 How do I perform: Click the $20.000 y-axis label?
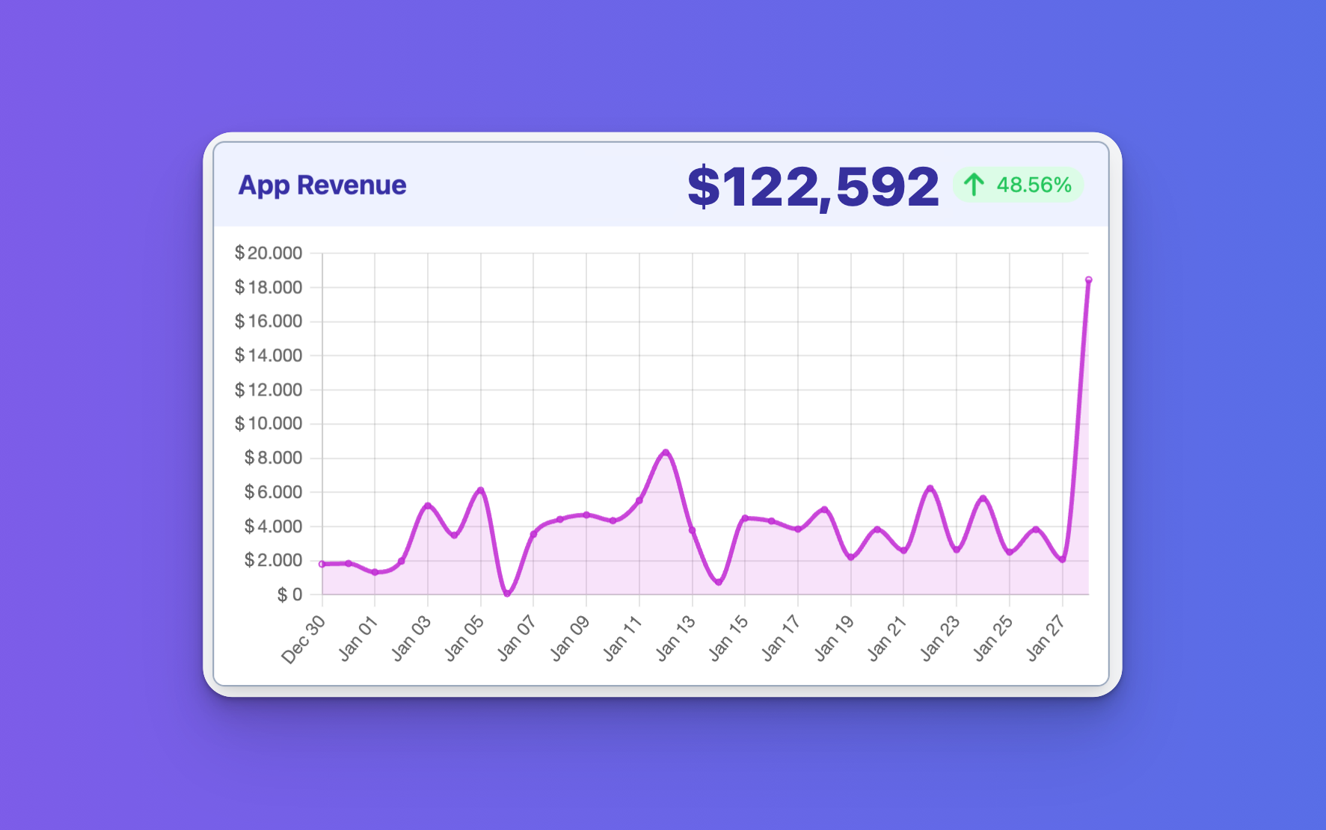pos(268,253)
